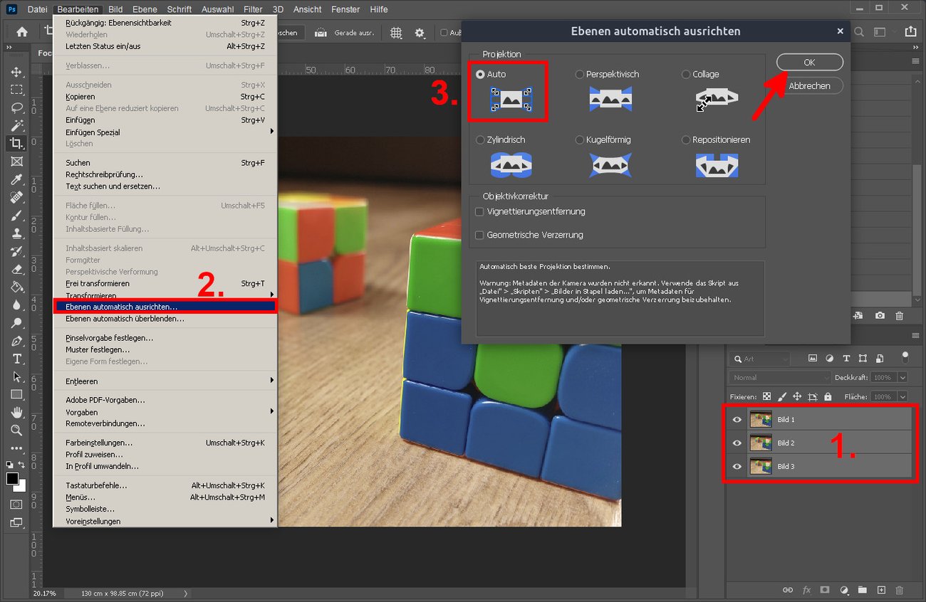Choose the Perspektivisch projection
Viewport: 926px width, 602px height.
579,74
